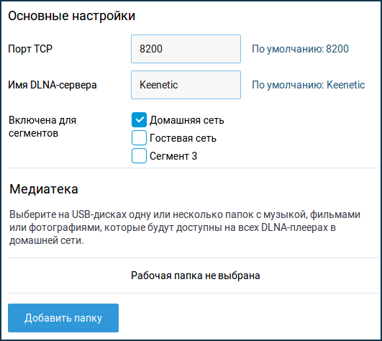Screen dimensions: 382x341
Task: Click the Основные настройки heading
Action: pyautogui.click(x=72, y=16)
